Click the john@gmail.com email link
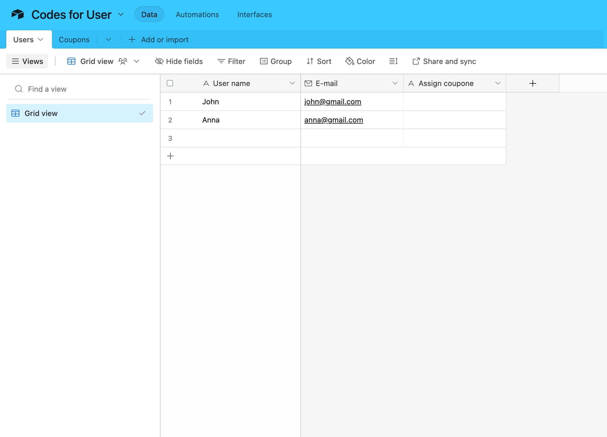Viewport: 607px width, 437px height. pyautogui.click(x=333, y=102)
